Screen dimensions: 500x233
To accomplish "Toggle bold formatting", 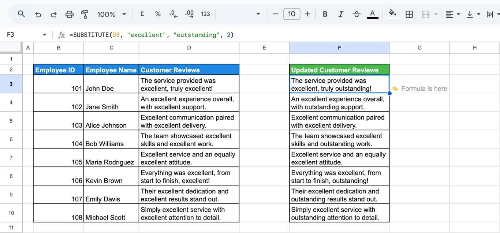I will pyautogui.click(x=325, y=14).
